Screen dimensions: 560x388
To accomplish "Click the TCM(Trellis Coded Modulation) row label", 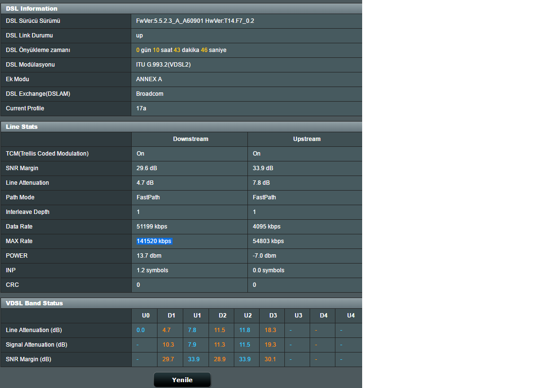I will [x=47, y=154].
